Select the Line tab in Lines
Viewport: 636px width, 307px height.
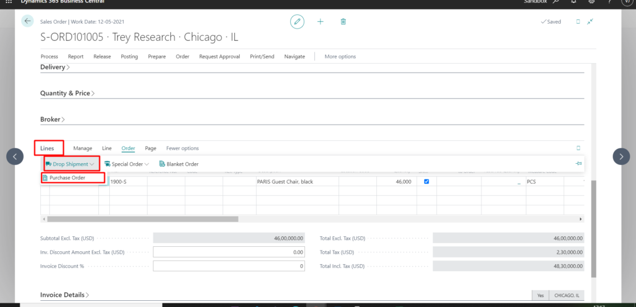click(107, 148)
